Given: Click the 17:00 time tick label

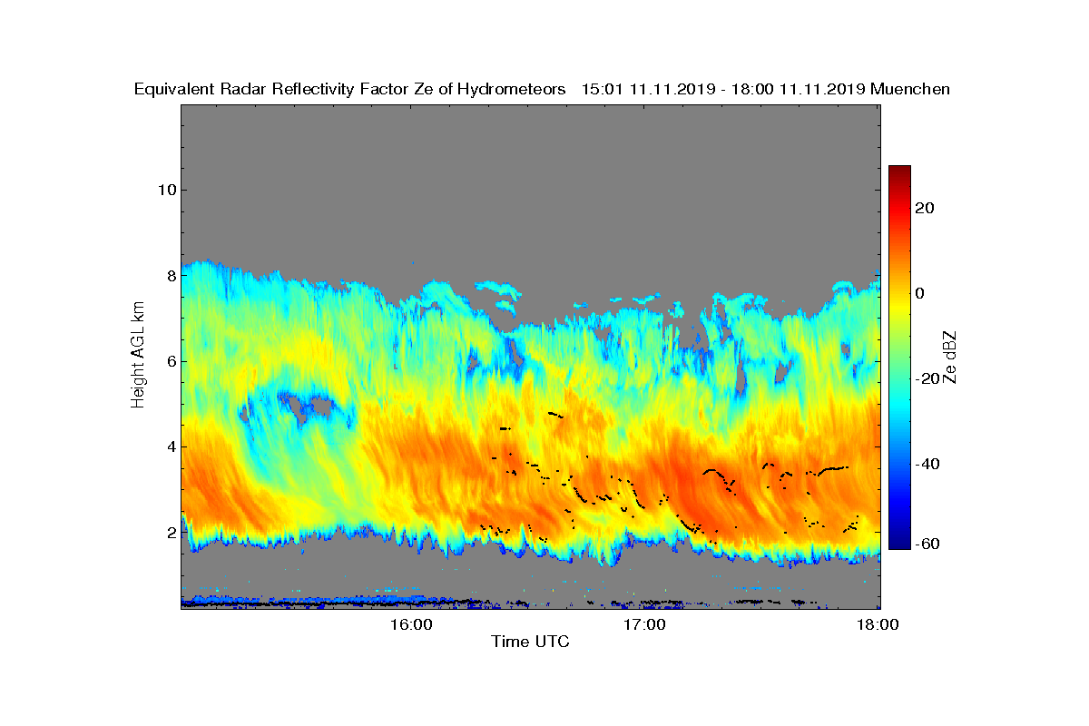Looking at the screenshot, I should pos(645,624).
